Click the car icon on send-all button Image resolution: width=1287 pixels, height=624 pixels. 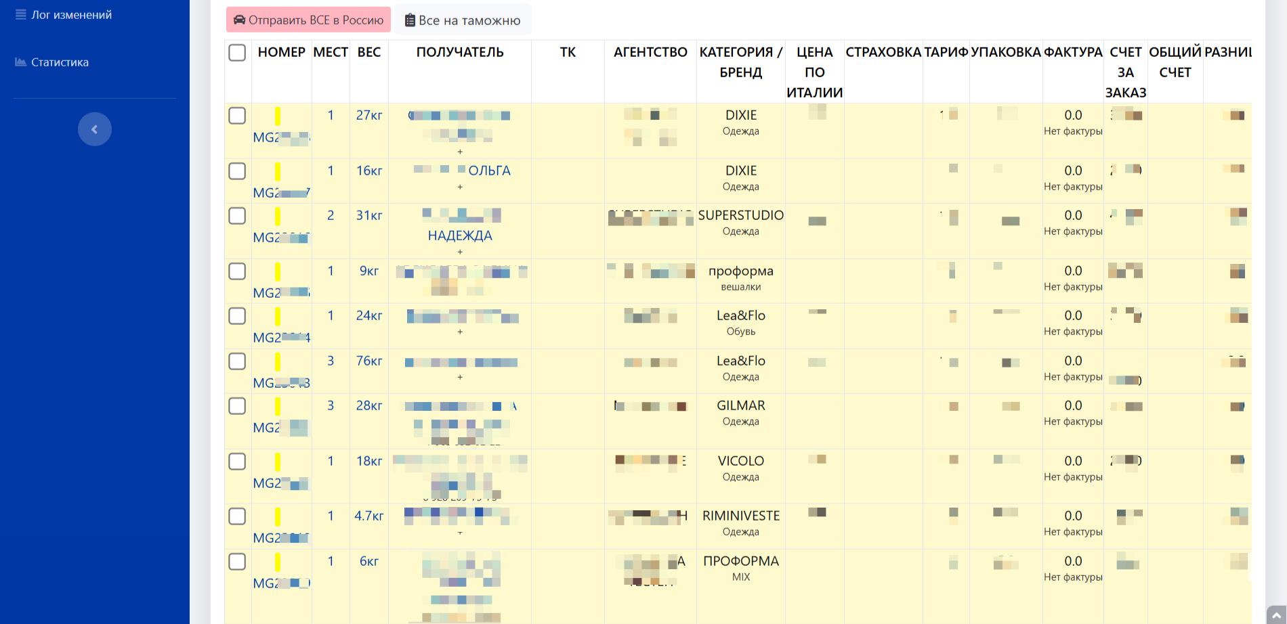click(239, 20)
